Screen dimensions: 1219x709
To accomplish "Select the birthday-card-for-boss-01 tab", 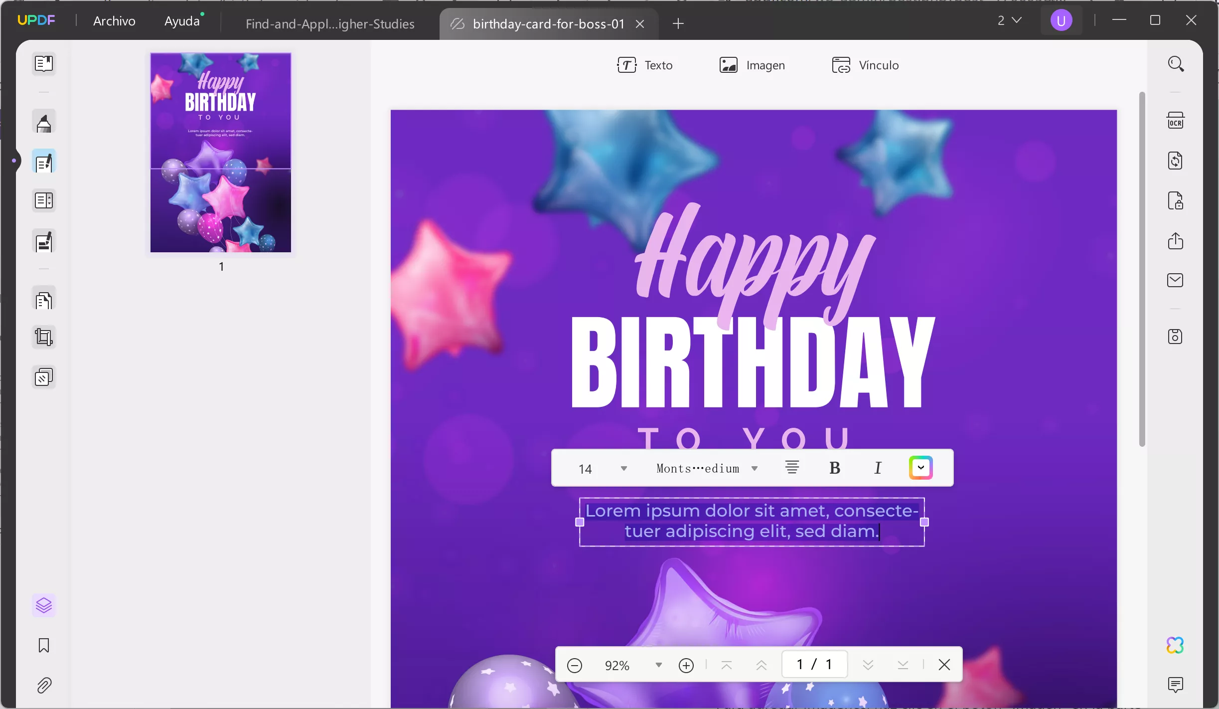I will click(548, 23).
